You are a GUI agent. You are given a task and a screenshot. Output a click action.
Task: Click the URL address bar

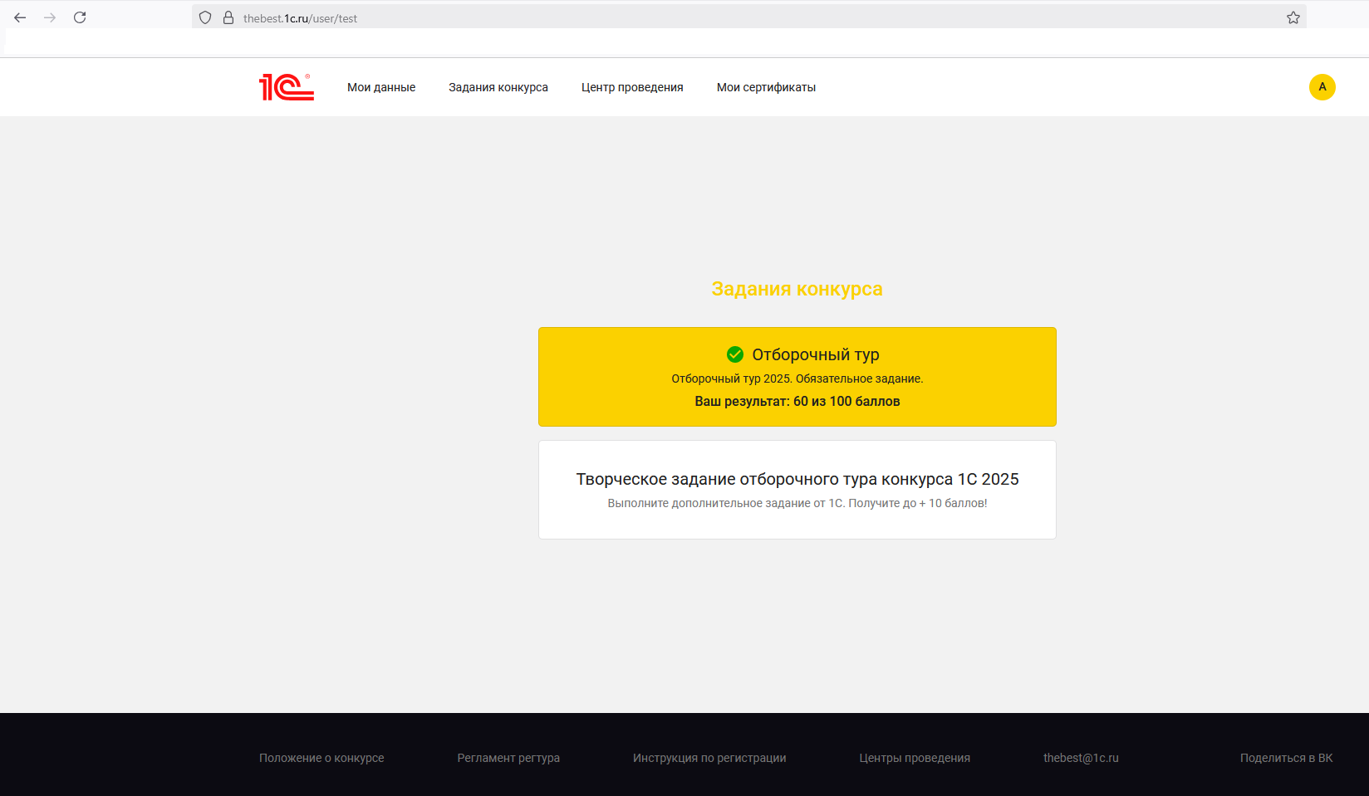[x=748, y=17]
